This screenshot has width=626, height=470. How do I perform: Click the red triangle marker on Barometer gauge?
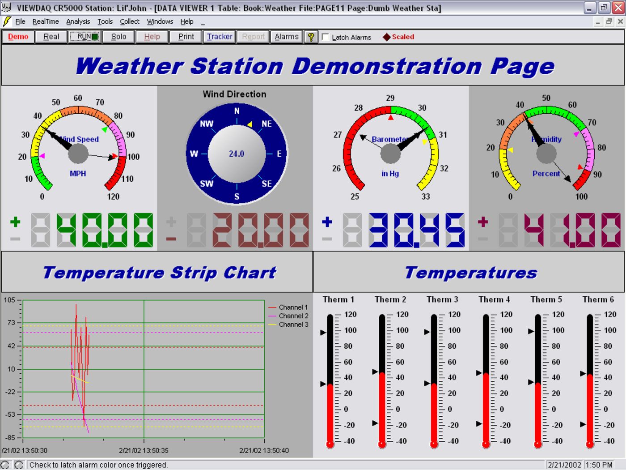click(x=391, y=118)
